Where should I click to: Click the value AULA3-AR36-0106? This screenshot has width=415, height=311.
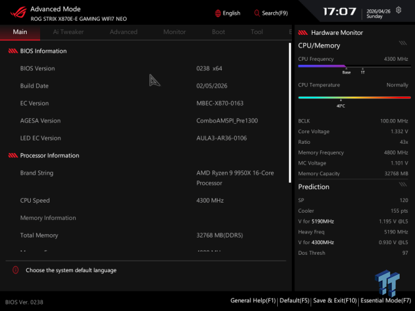tap(222, 138)
